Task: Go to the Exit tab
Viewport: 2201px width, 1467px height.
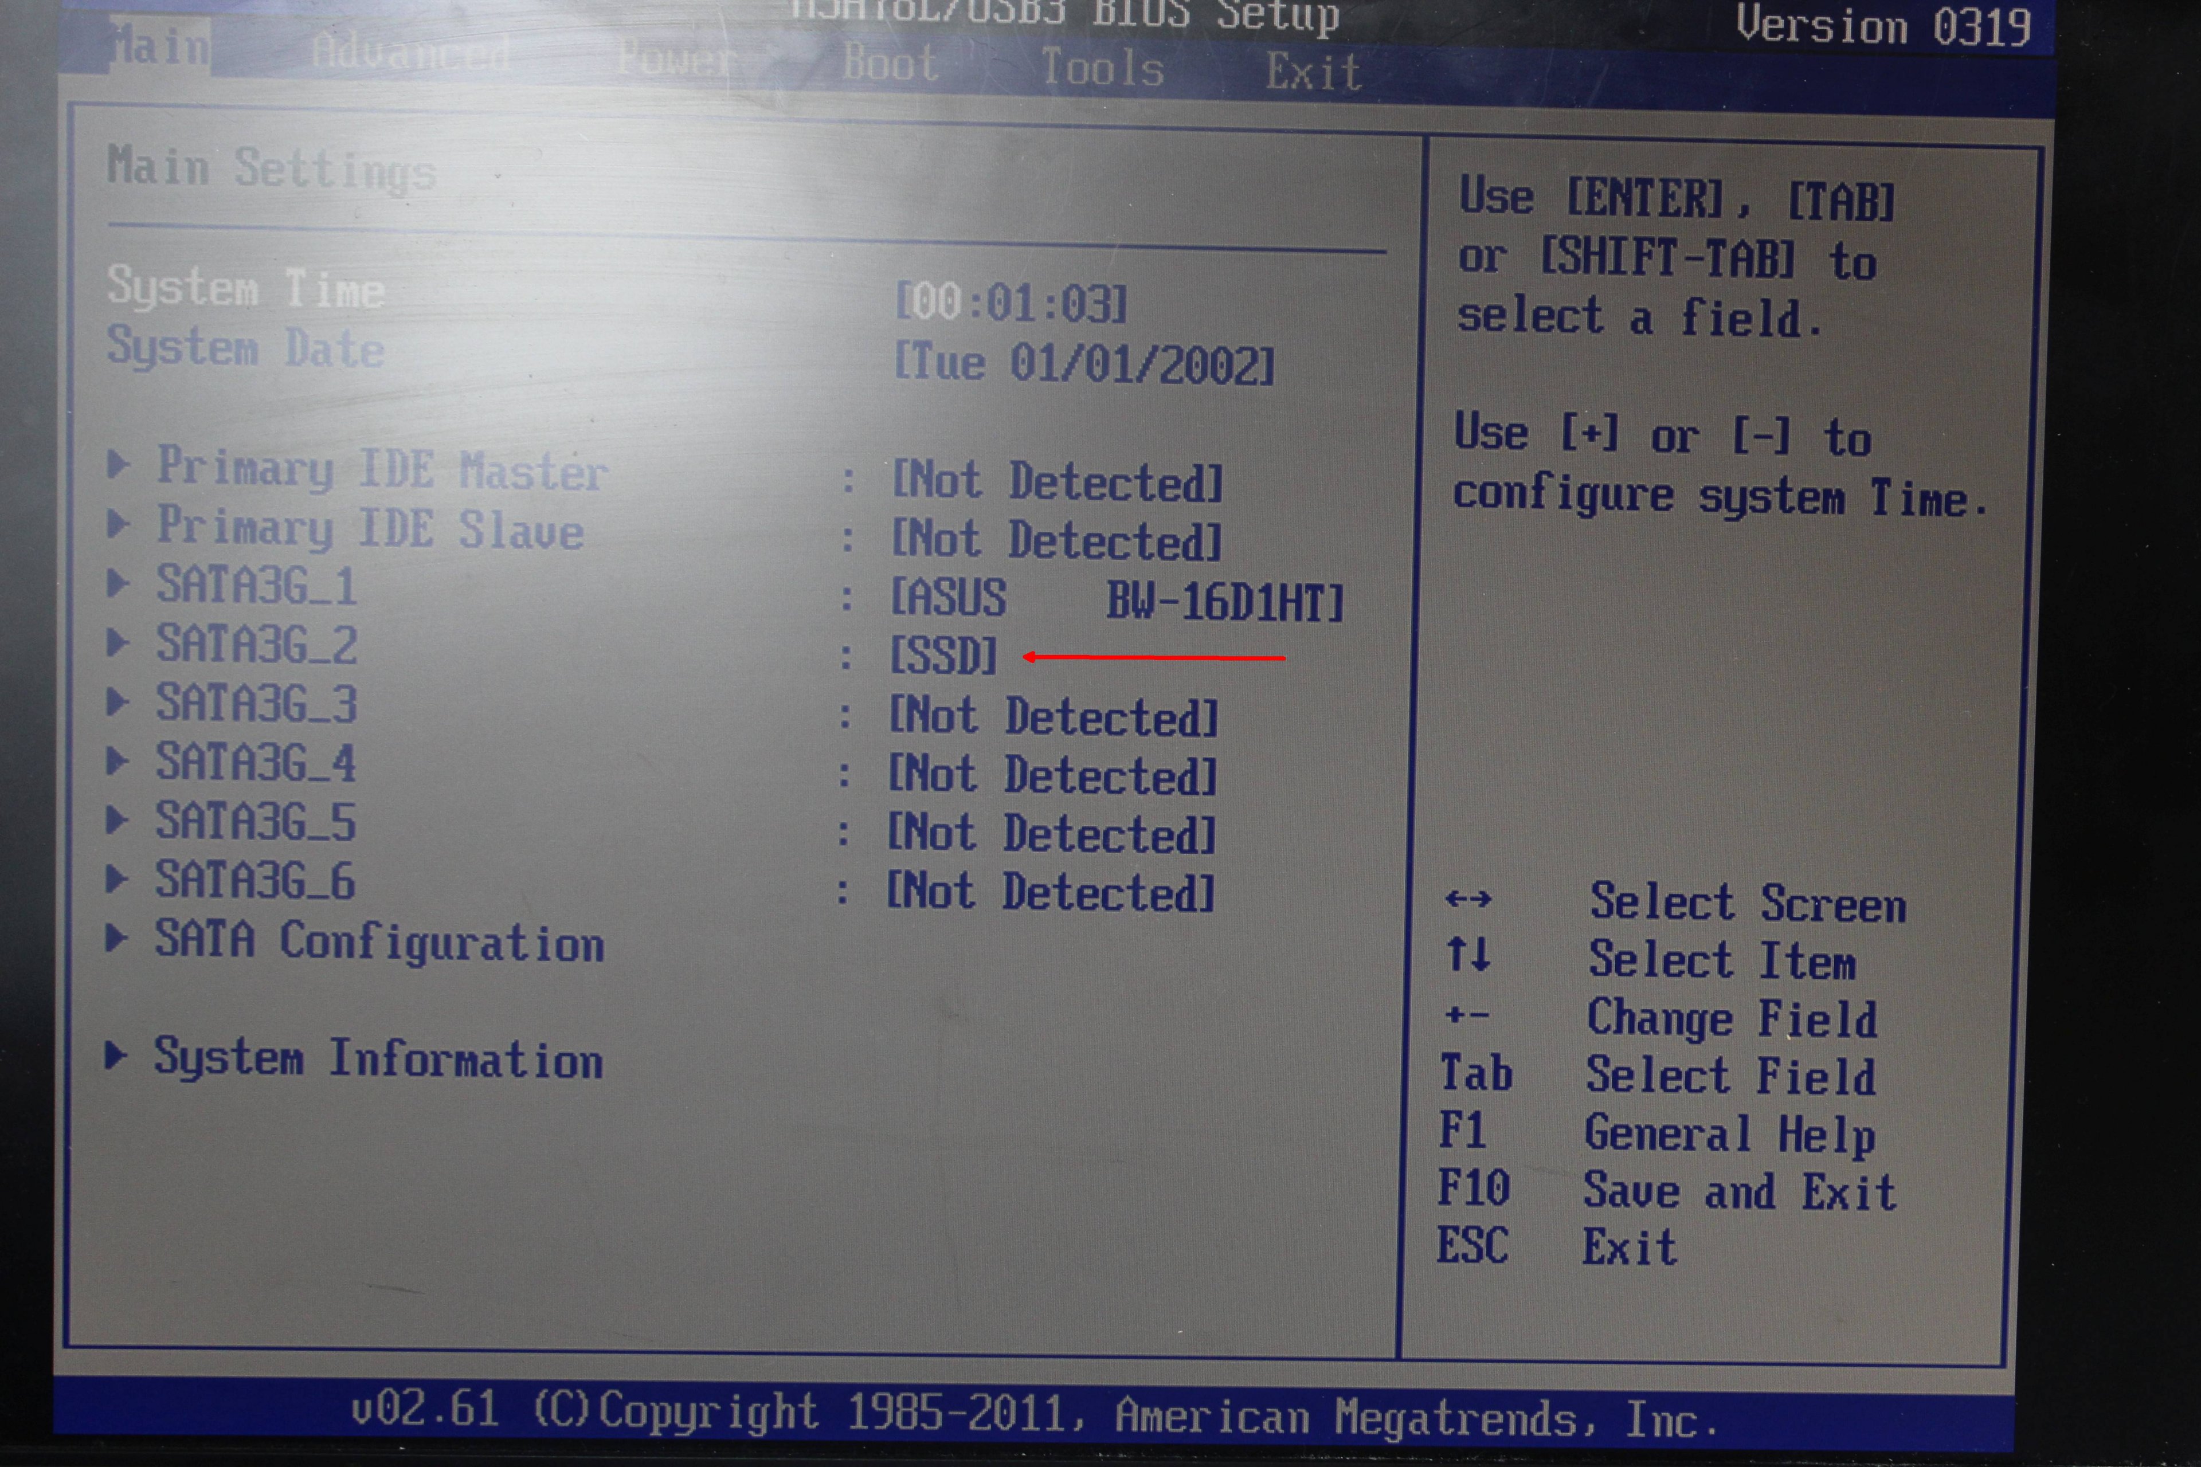Action: pos(1313,73)
